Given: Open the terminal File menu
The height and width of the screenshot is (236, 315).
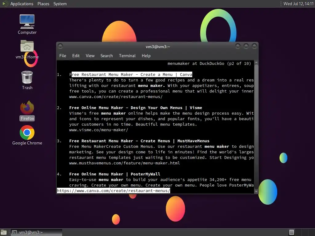Looking at the screenshot, I should (x=63, y=56).
